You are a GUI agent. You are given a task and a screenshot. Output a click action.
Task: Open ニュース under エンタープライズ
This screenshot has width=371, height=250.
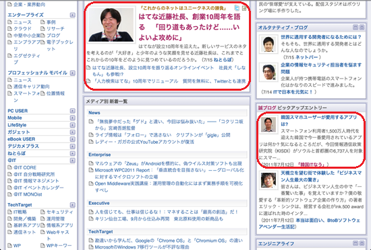click(22, 22)
